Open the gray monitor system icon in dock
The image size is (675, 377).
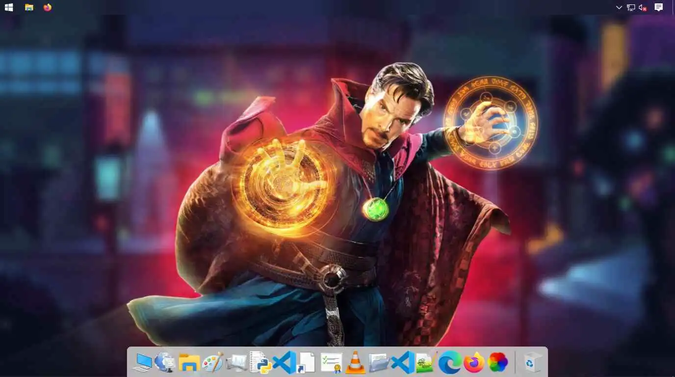coord(236,363)
